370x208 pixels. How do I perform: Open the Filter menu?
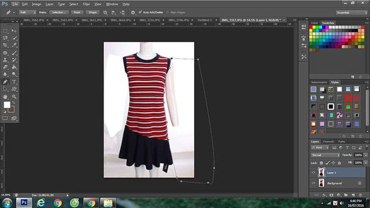pos(86,4)
